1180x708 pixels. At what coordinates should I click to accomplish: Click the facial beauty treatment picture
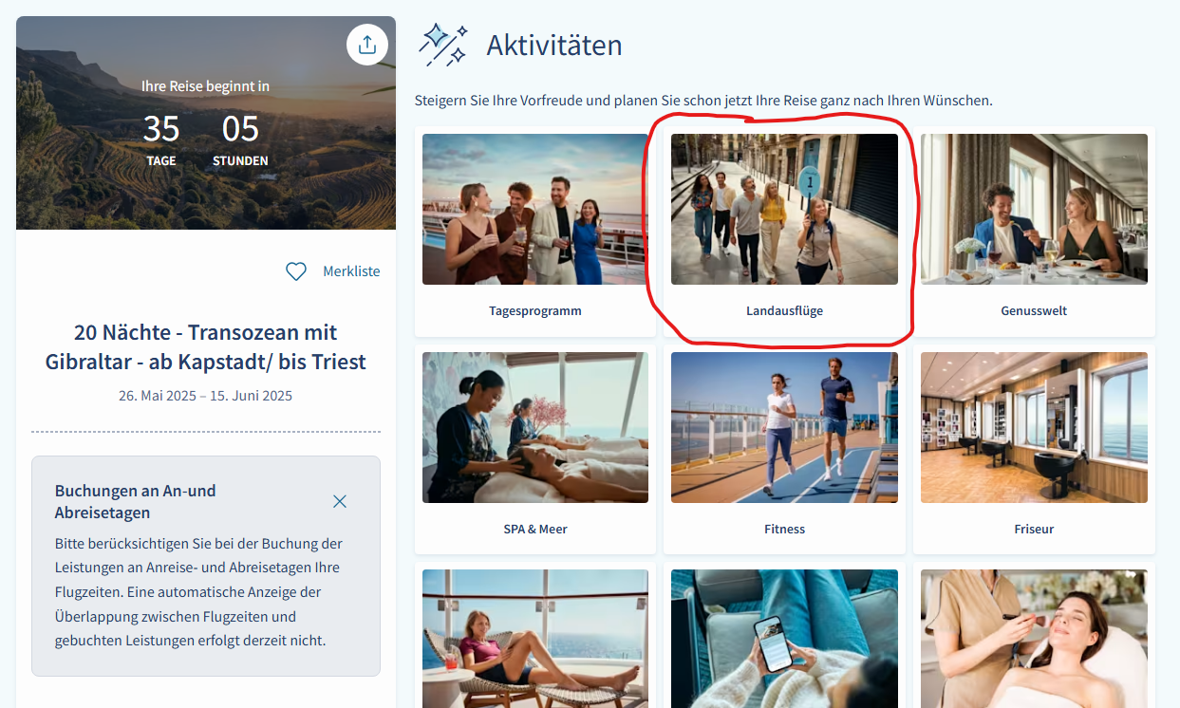[1034, 638]
